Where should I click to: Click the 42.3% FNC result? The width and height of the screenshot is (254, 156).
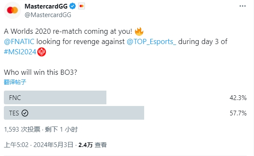click(x=238, y=98)
